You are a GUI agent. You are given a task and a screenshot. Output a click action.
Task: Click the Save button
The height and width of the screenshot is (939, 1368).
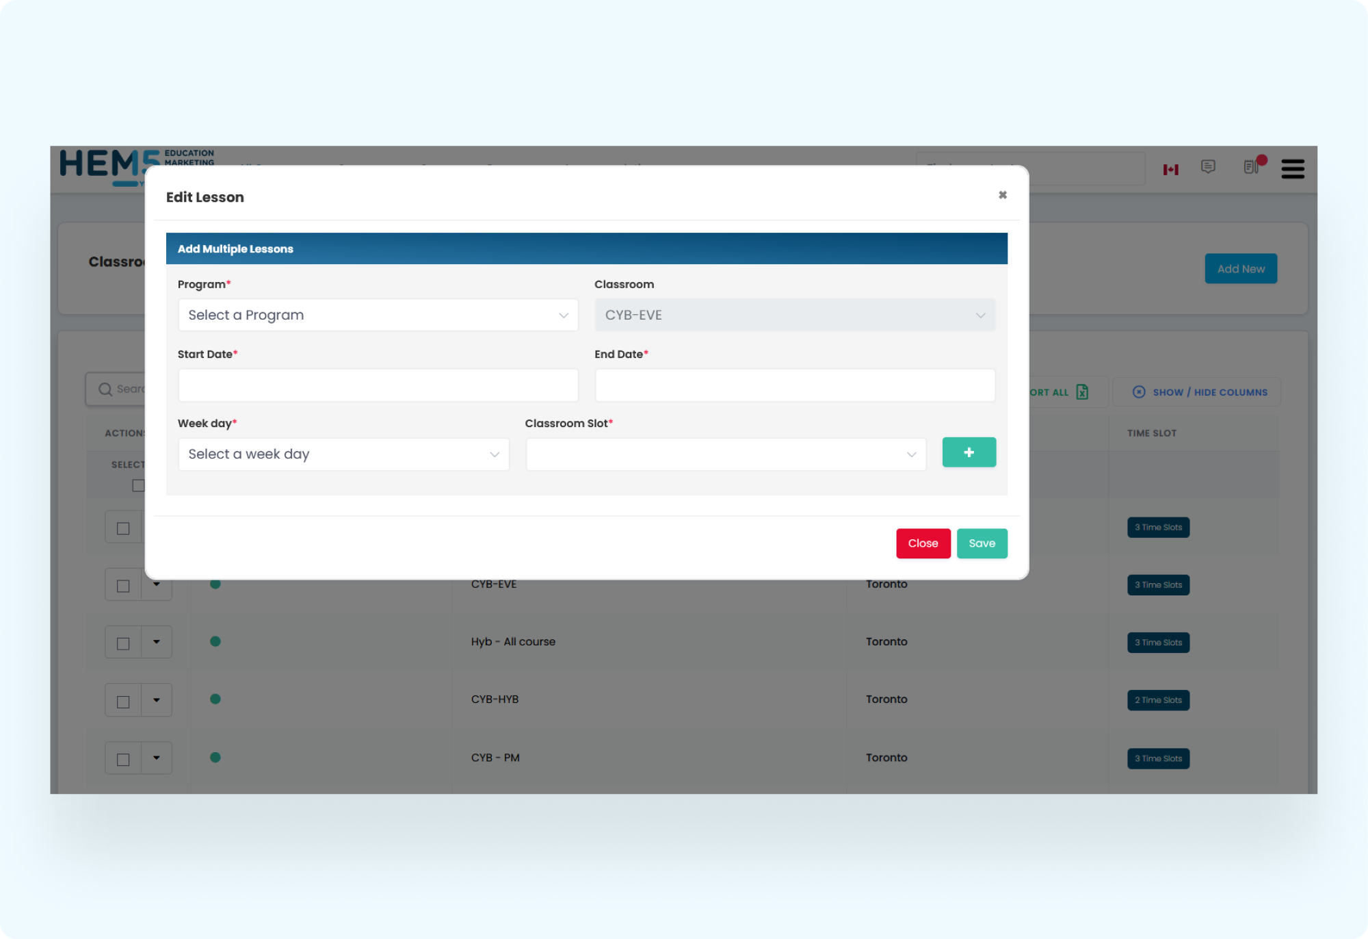pyautogui.click(x=982, y=543)
